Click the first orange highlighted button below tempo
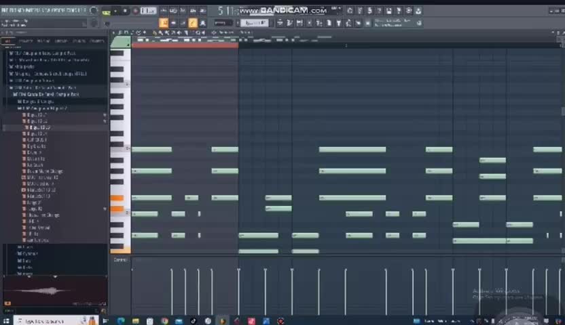The width and height of the screenshot is (565, 325). point(164,23)
